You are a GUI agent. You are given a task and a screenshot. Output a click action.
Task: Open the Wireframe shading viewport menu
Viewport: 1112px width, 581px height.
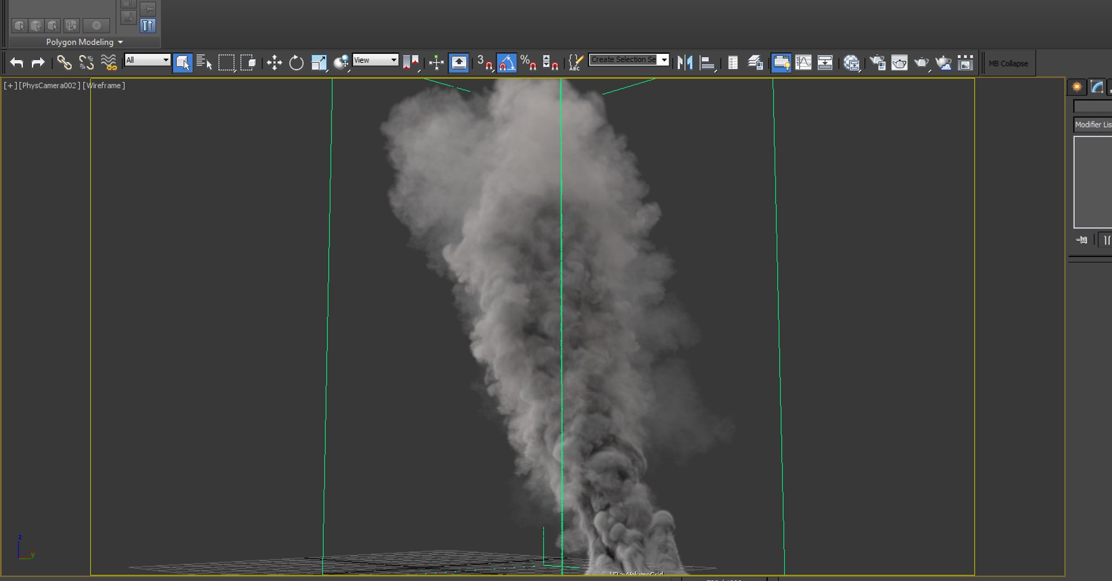pyautogui.click(x=104, y=85)
